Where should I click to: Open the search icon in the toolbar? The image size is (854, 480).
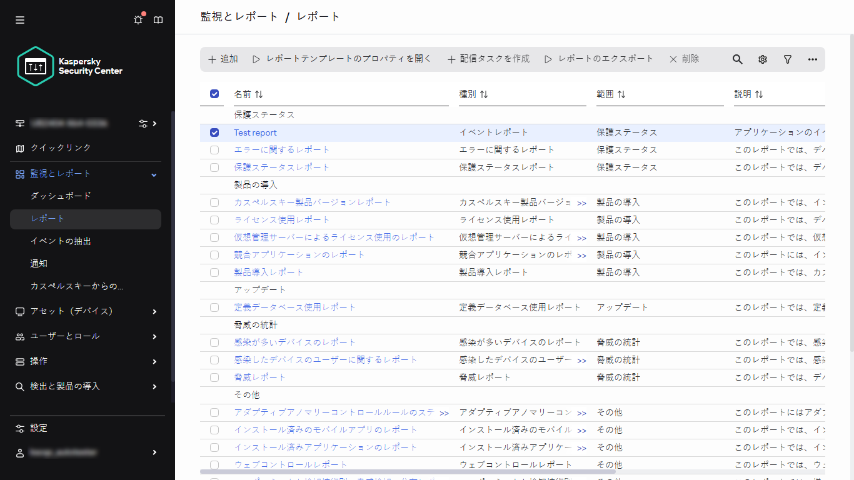coord(737,59)
